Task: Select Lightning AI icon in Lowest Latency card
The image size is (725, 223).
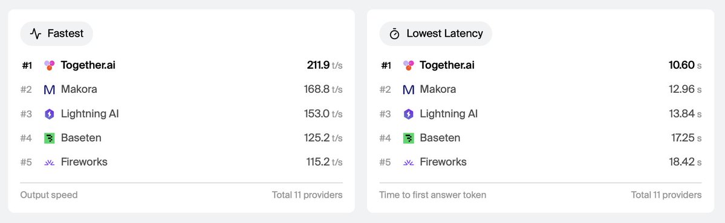Action: [408, 114]
